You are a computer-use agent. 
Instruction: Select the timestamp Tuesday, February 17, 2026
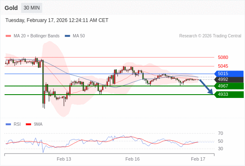(x=57, y=20)
